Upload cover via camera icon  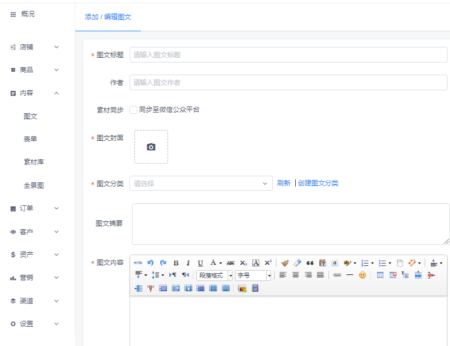[x=151, y=147]
